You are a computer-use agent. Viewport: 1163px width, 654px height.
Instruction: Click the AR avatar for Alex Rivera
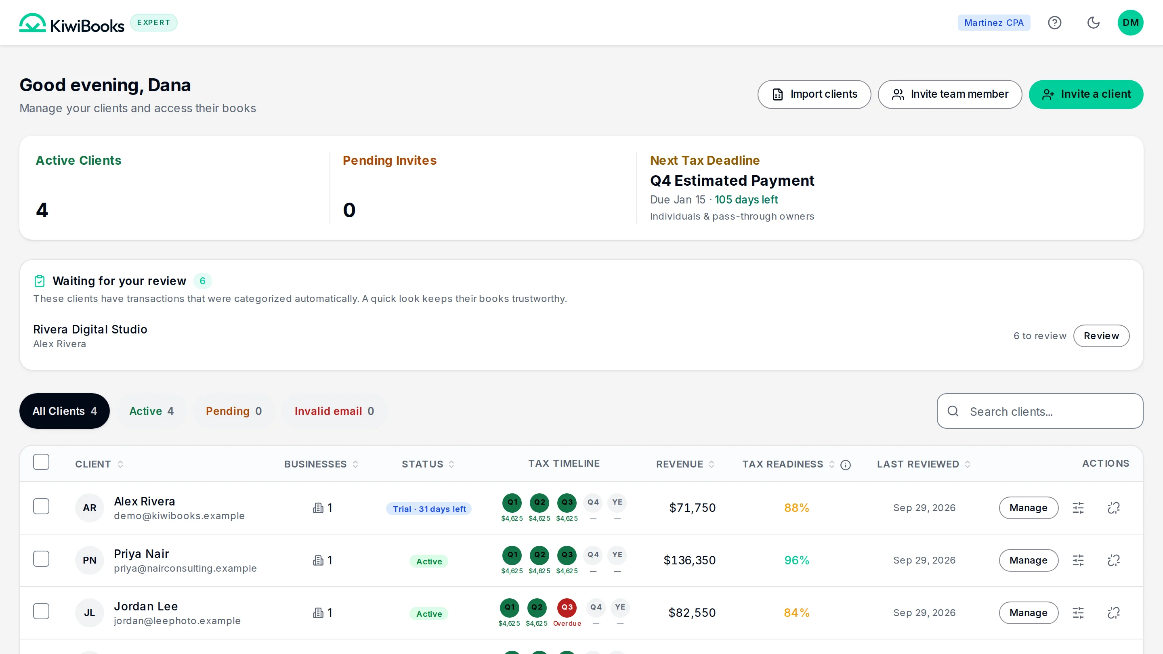(x=89, y=508)
